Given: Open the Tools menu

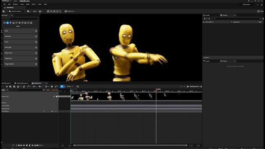Looking at the screenshot, I should click(22, 4).
